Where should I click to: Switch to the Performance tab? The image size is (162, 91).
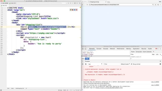click(120, 49)
